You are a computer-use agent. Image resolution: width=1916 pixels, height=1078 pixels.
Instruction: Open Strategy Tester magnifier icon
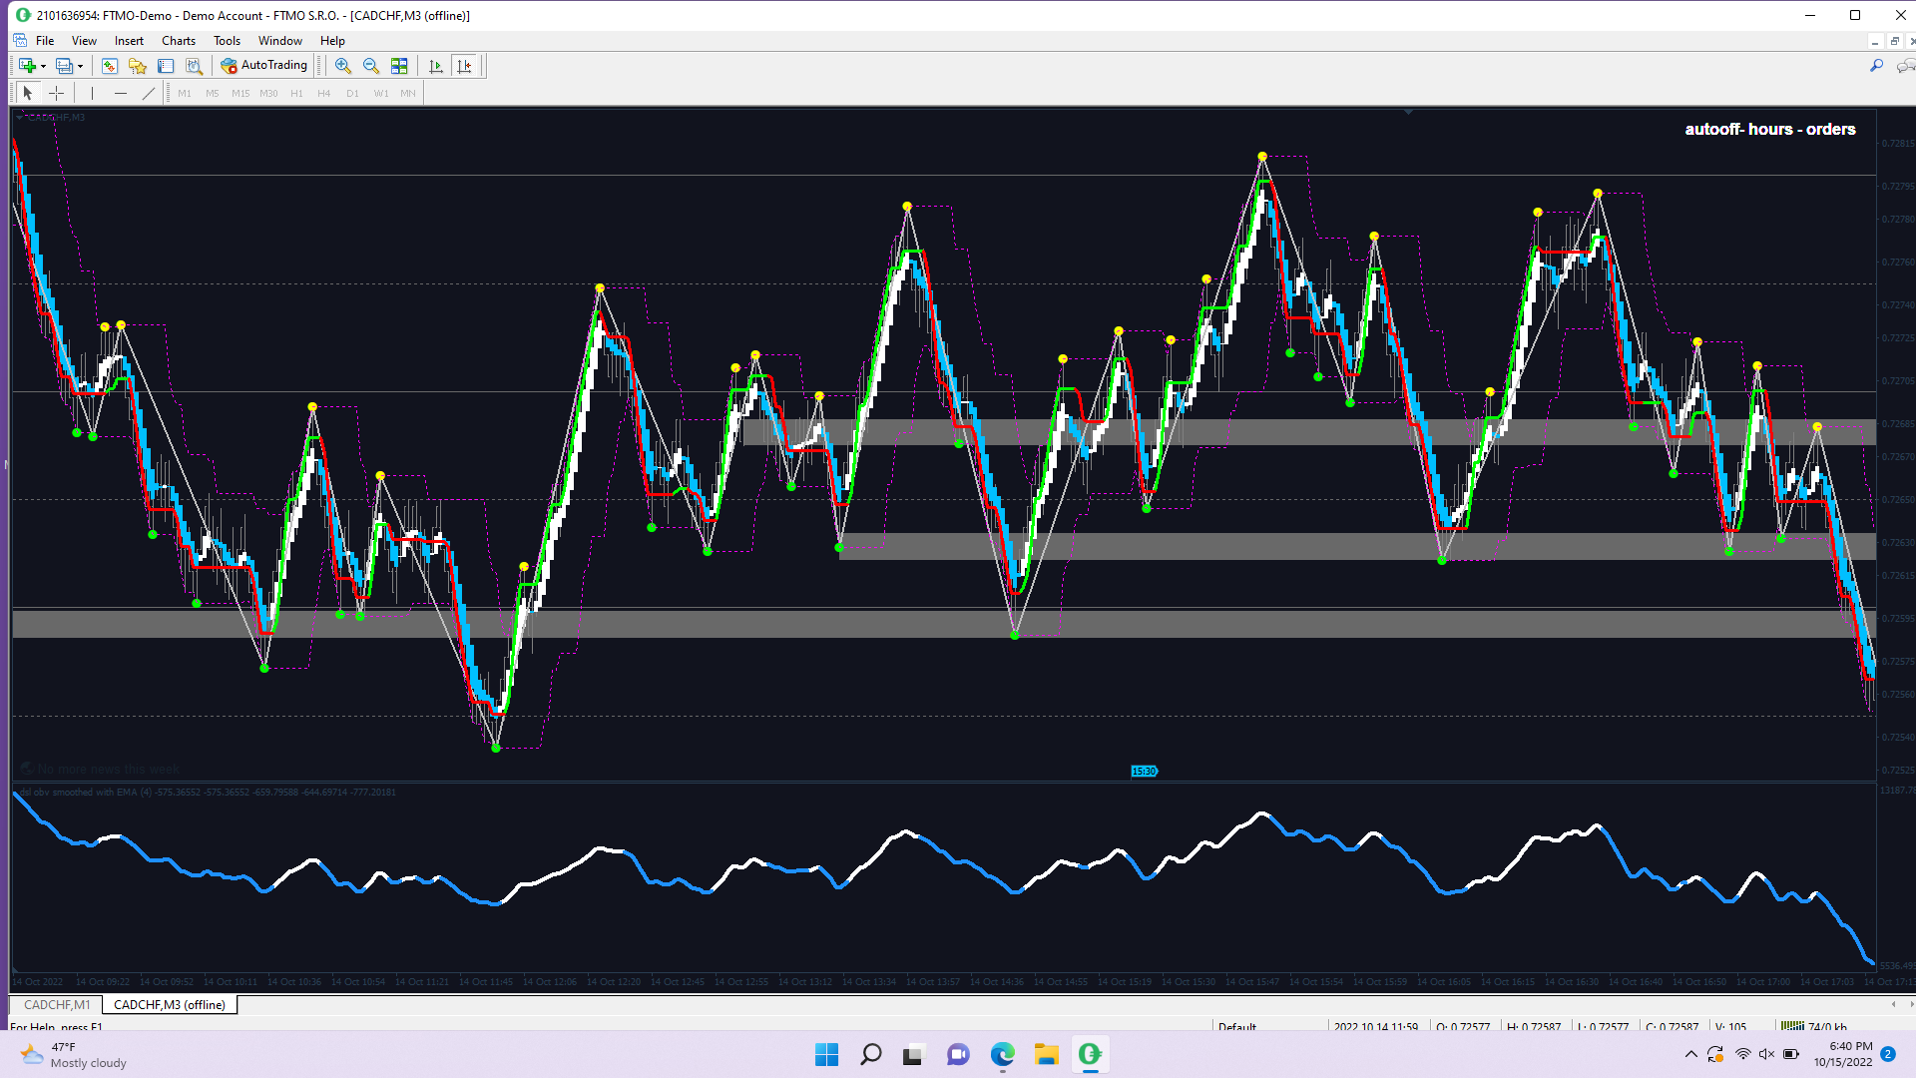point(195,66)
